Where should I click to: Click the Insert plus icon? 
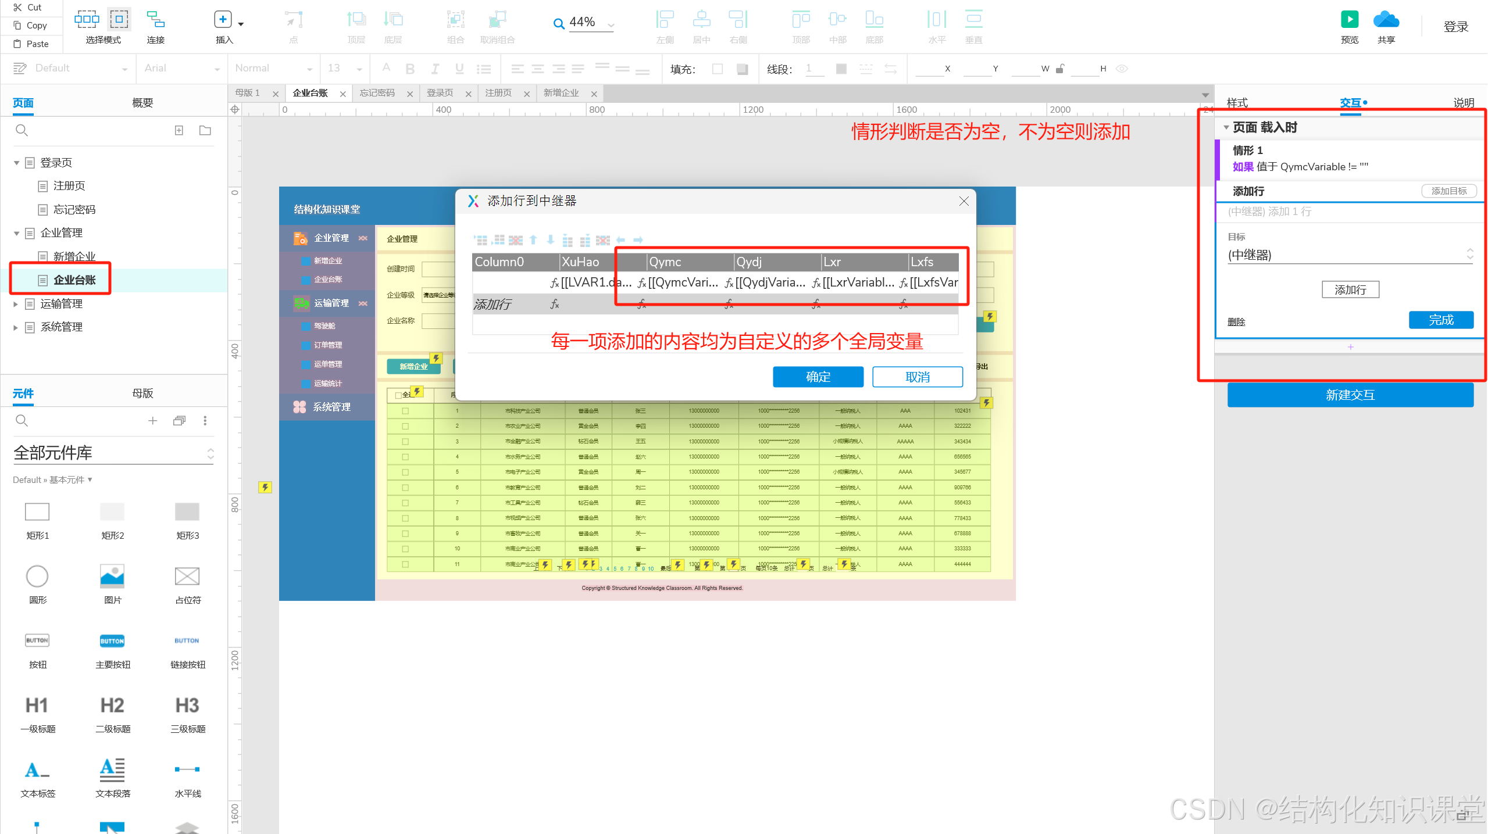223,20
